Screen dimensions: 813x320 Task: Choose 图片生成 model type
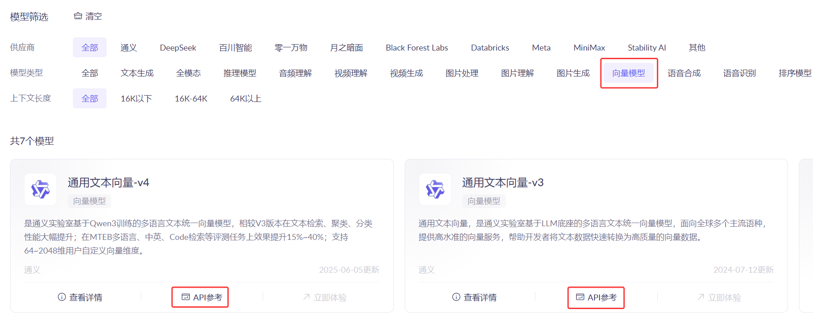click(x=573, y=73)
